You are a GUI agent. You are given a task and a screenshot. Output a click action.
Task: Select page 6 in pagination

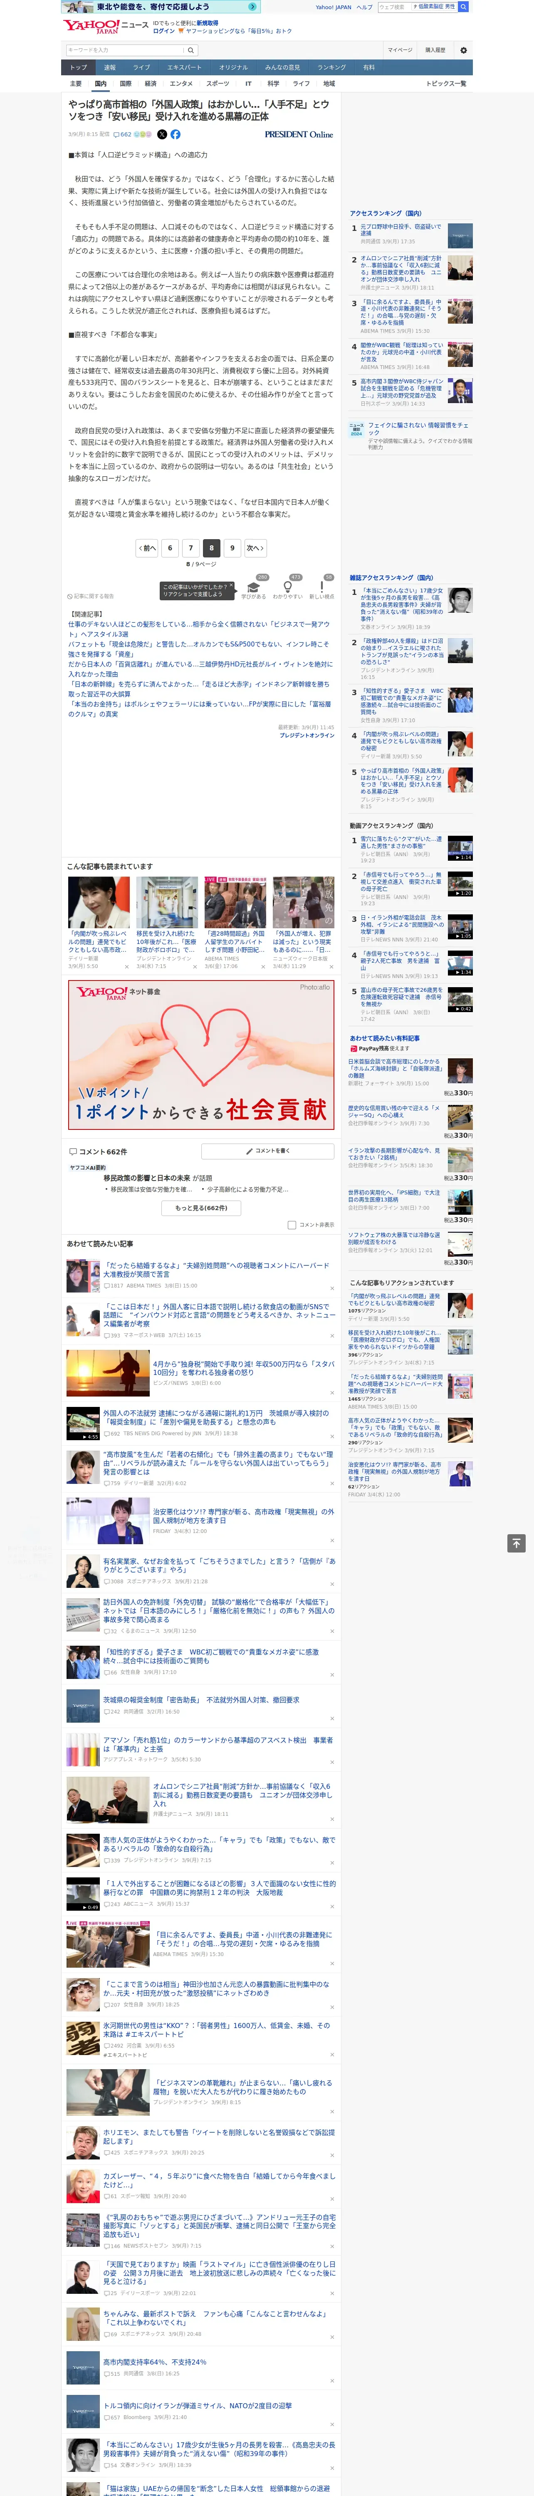coord(170,547)
